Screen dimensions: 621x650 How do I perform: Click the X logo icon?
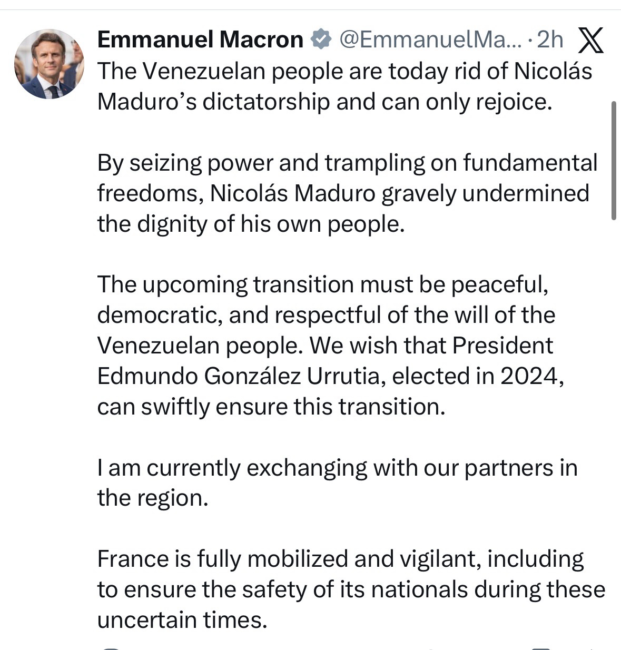pos(591,41)
